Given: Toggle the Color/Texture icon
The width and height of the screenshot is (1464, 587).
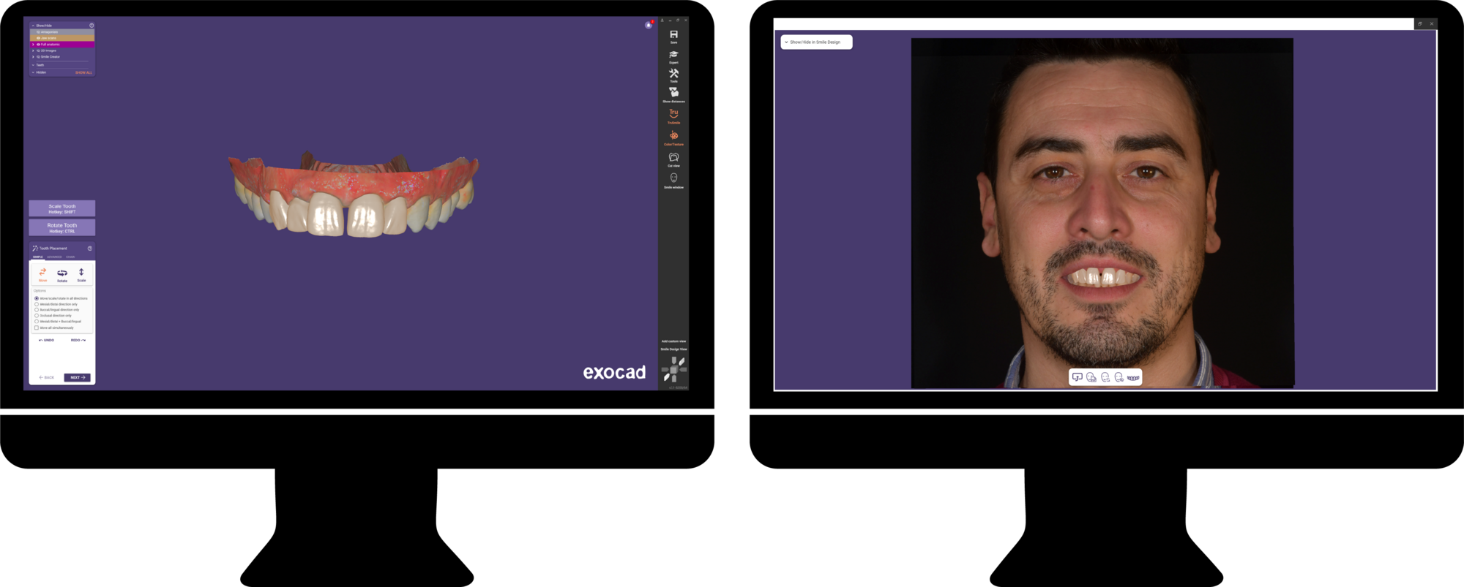Looking at the screenshot, I should pos(673,135).
